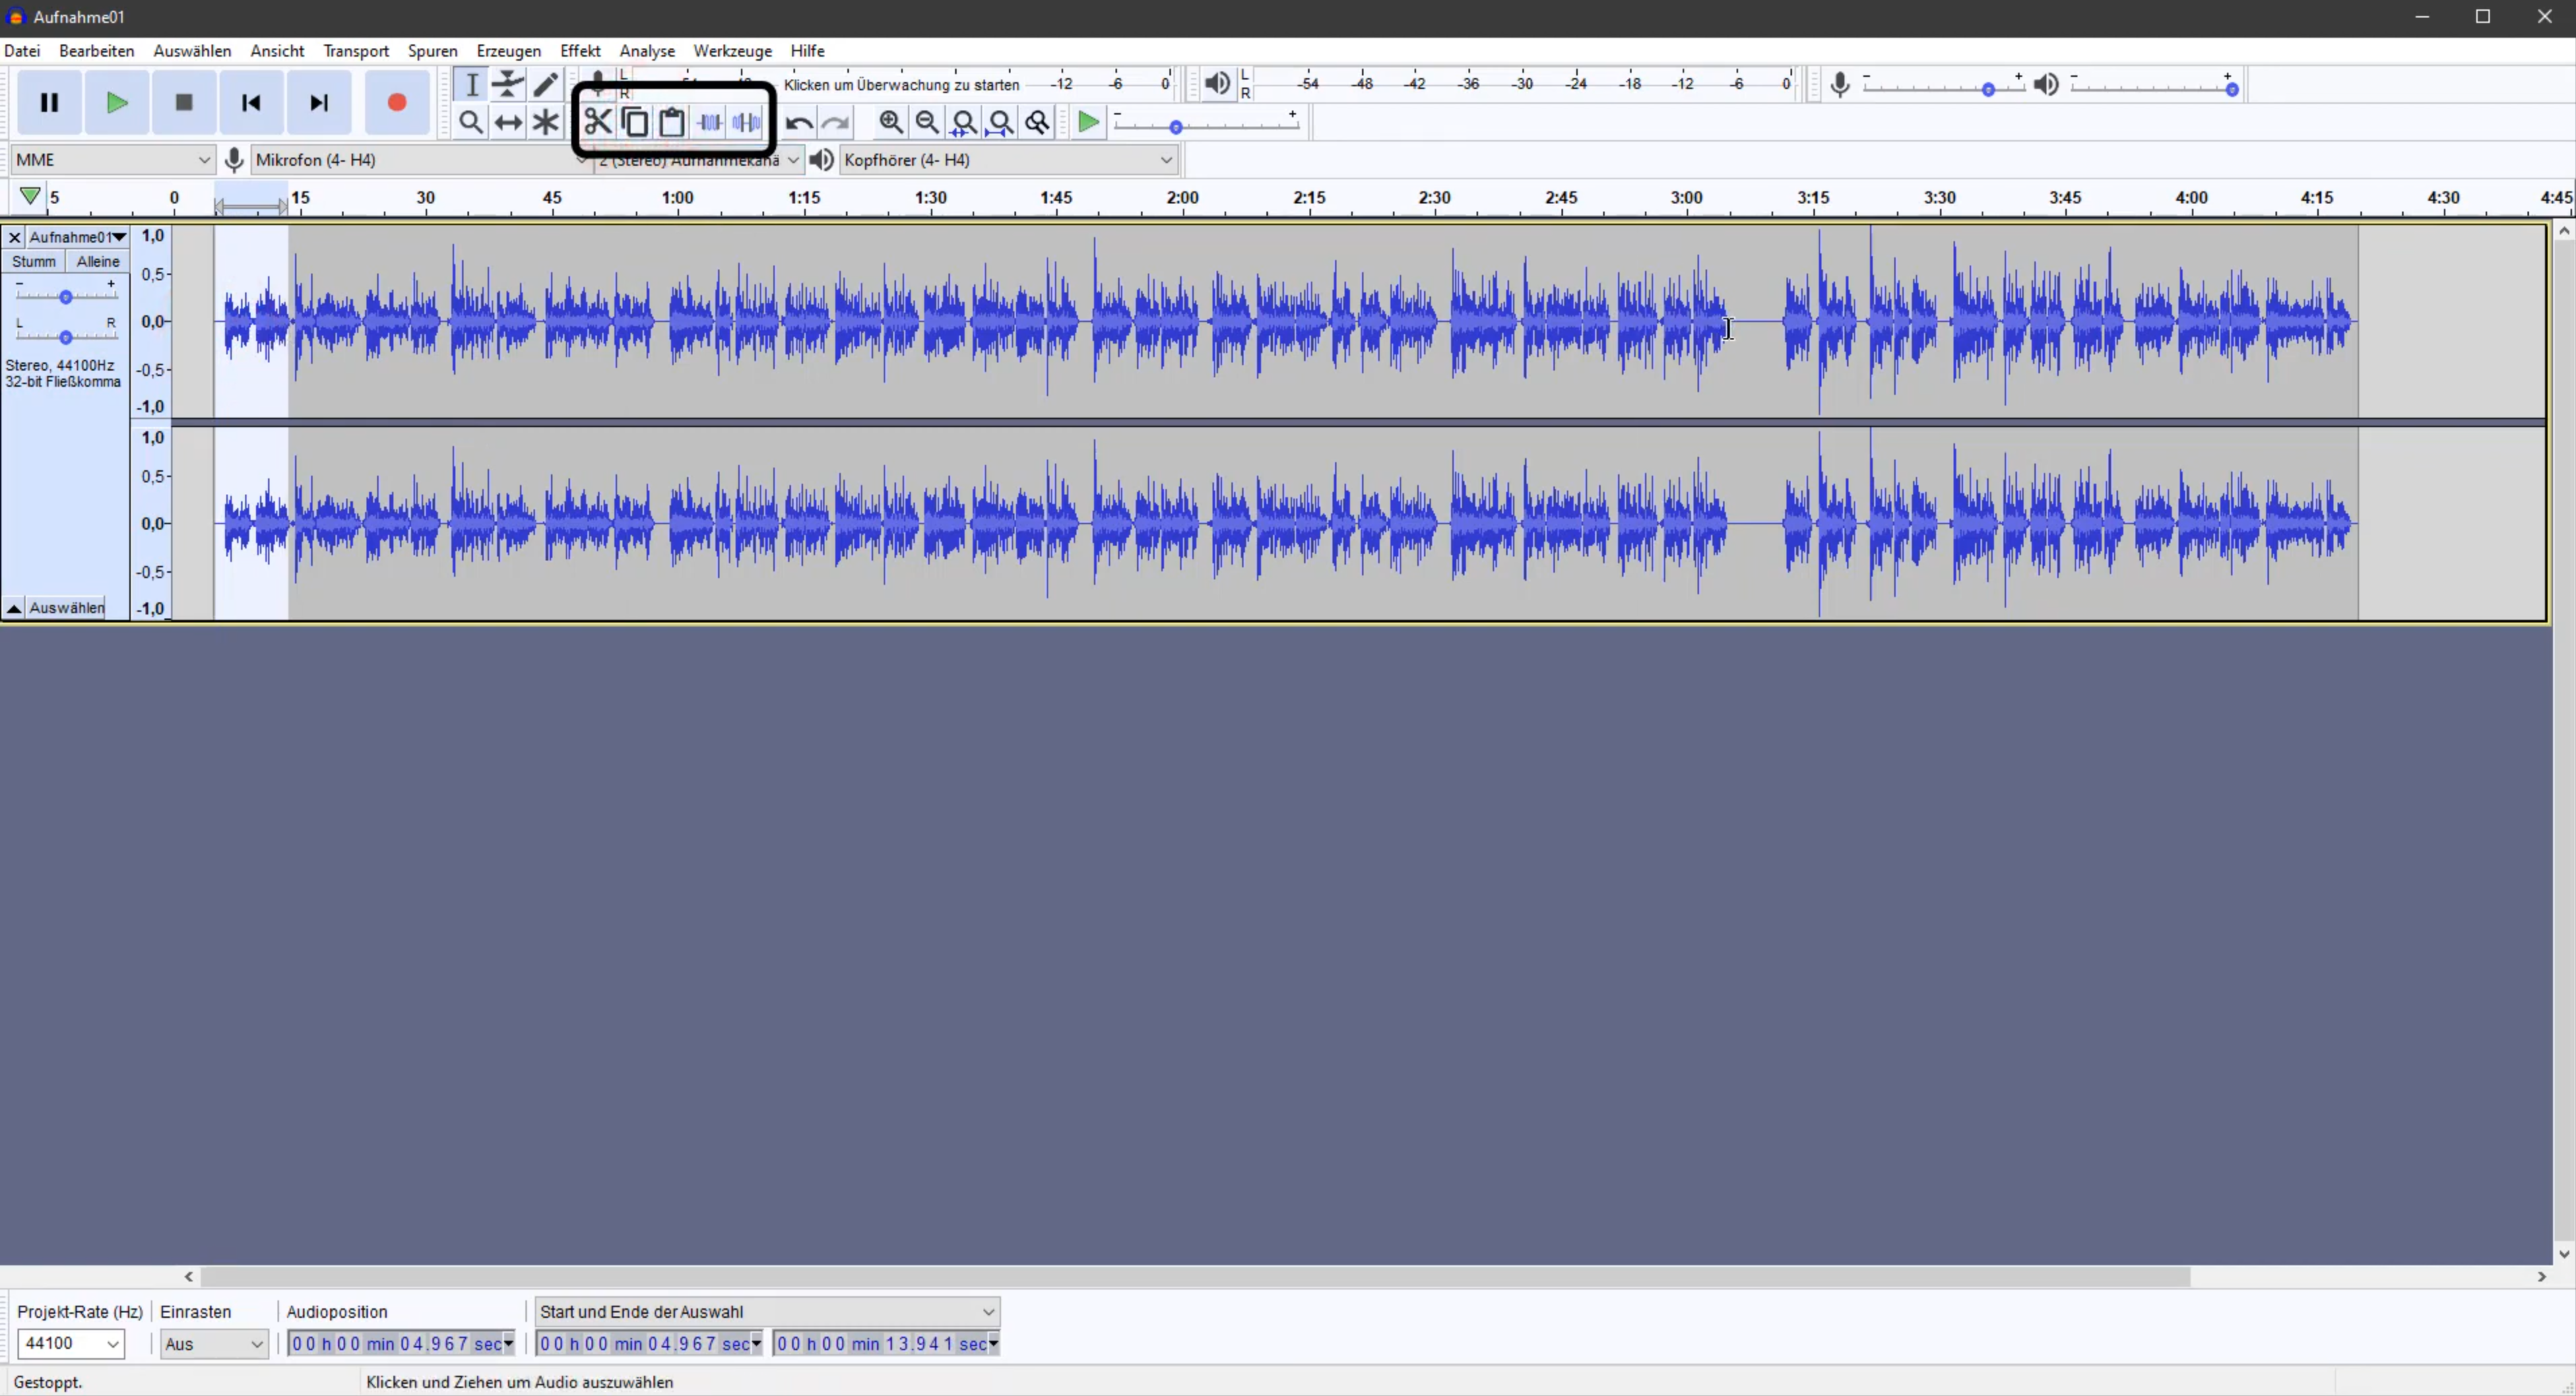
Task: Open the Effekt menu
Action: (580, 51)
